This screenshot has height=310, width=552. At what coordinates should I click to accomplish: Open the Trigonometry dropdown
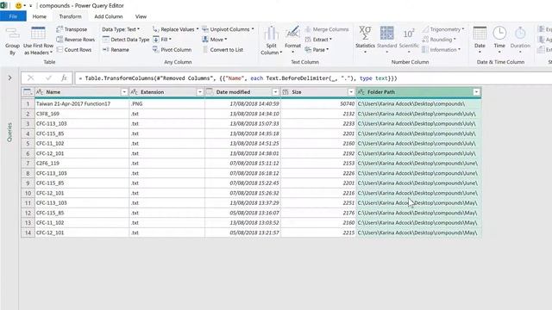pos(443,29)
